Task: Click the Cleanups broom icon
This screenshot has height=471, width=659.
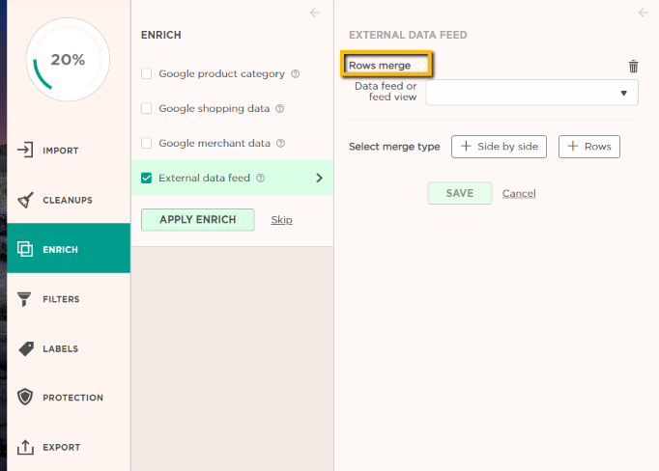Action: pyautogui.click(x=25, y=200)
